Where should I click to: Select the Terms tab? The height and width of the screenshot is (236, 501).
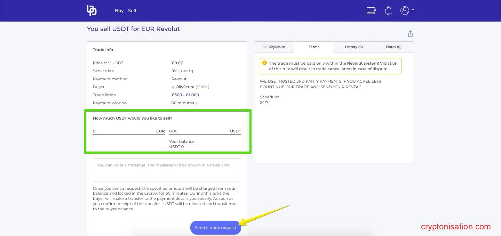tap(314, 47)
